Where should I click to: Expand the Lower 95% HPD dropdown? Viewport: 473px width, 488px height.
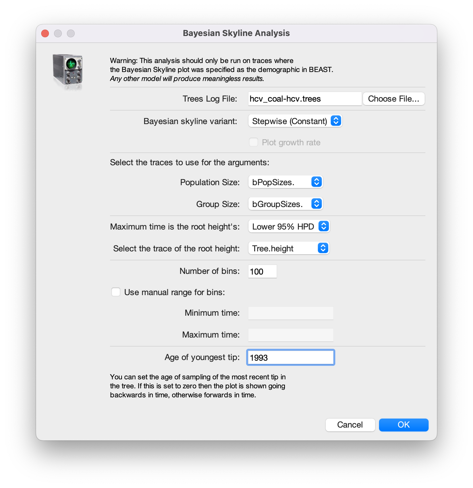coord(289,227)
